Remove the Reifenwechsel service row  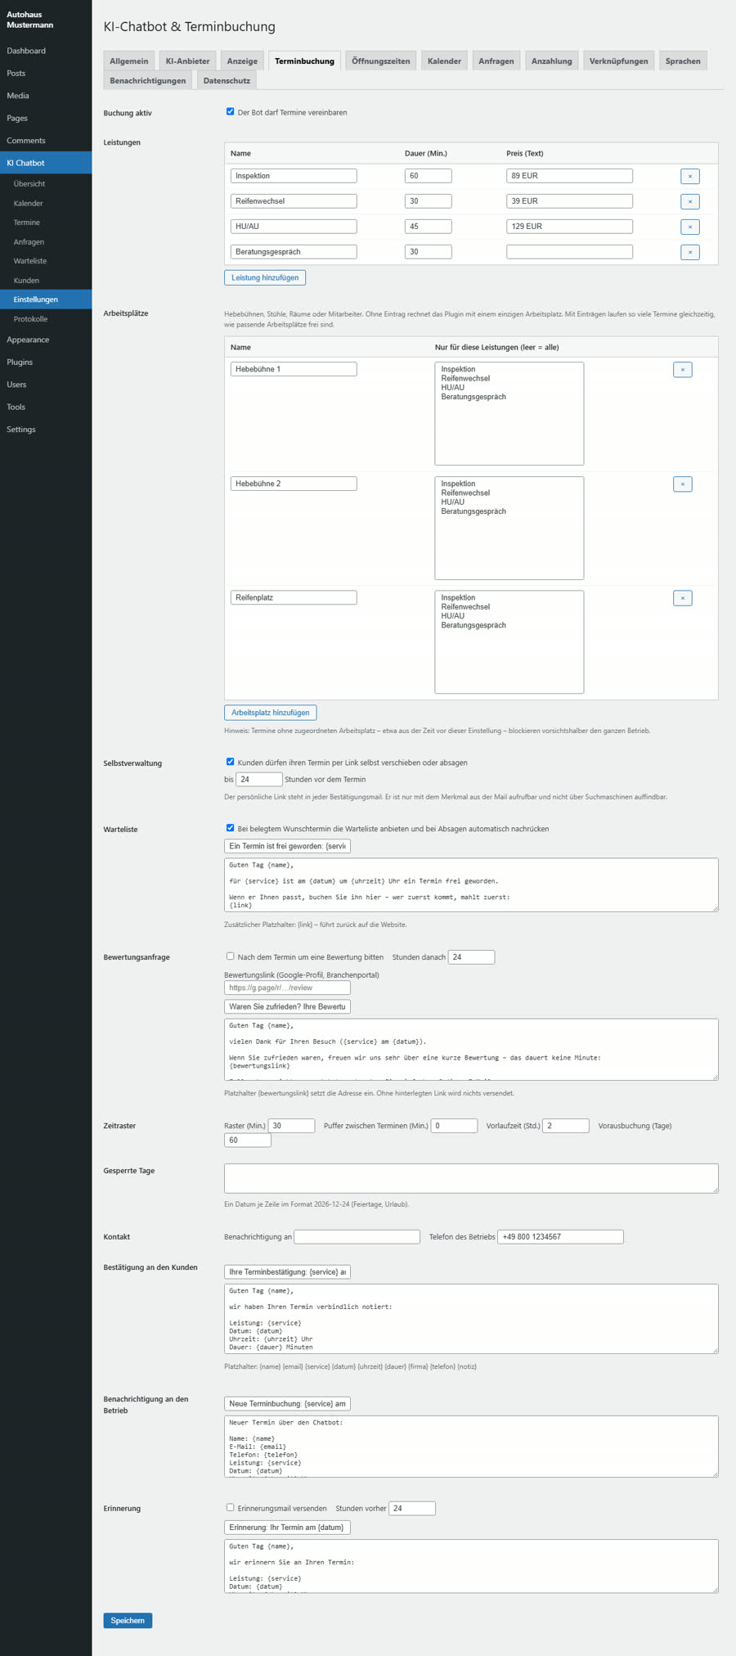[x=689, y=201]
